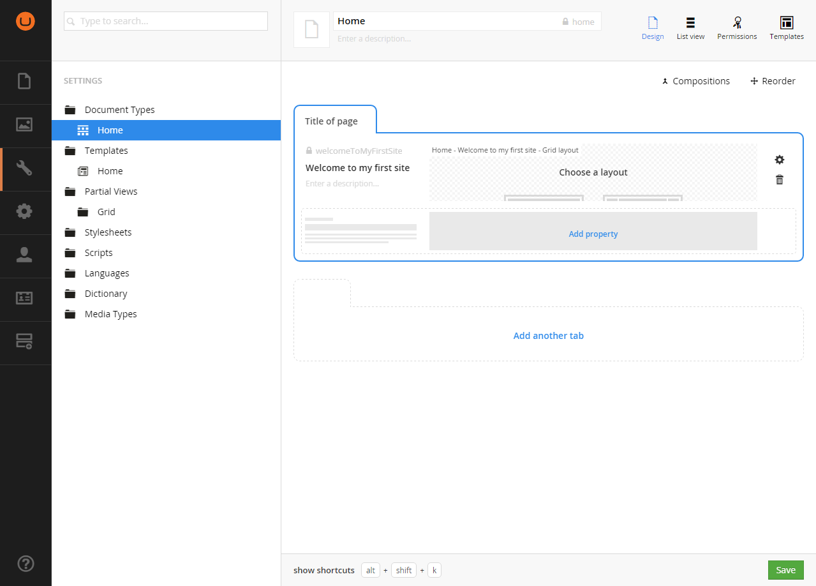Open property settings gear icon
The width and height of the screenshot is (816, 586).
coord(779,160)
